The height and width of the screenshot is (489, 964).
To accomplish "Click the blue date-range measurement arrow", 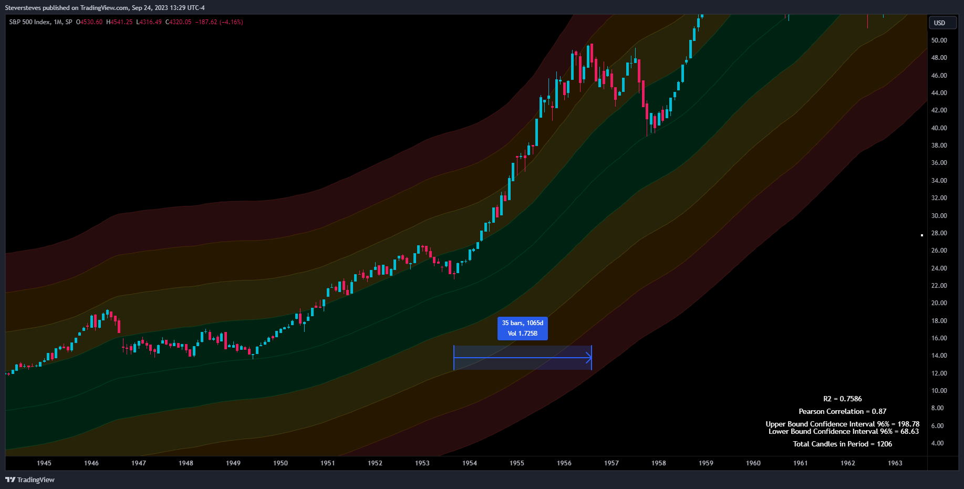I will pos(523,358).
